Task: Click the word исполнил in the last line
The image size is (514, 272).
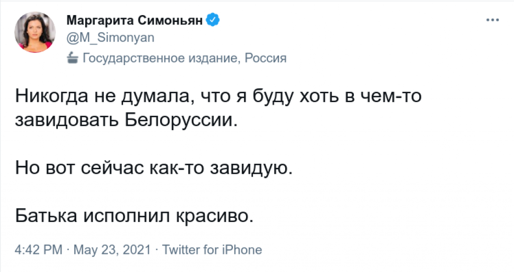Action: (127, 216)
